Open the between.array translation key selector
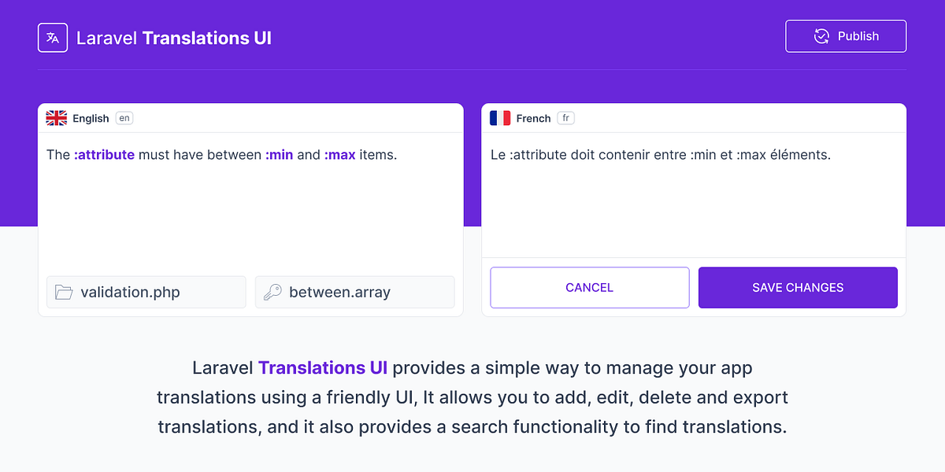The width and height of the screenshot is (945, 472). (x=354, y=291)
